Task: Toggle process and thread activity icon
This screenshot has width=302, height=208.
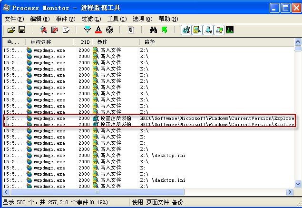Action: 219,30
